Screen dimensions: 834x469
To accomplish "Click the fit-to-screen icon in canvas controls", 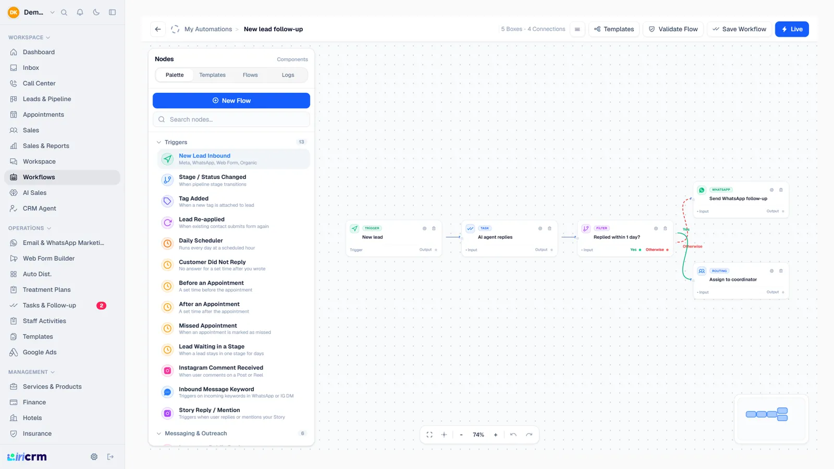I will coord(430,435).
